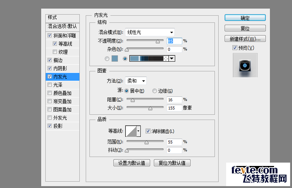Click the solid glow color swatch

coord(115,58)
